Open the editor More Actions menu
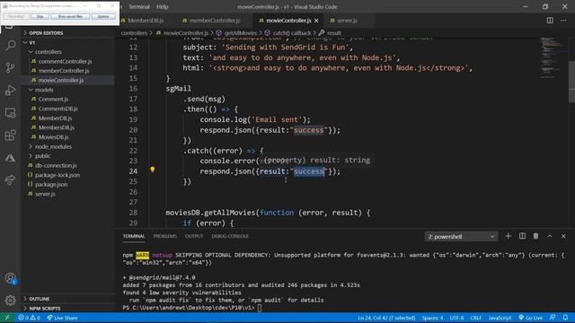The image size is (575, 323). point(563,21)
